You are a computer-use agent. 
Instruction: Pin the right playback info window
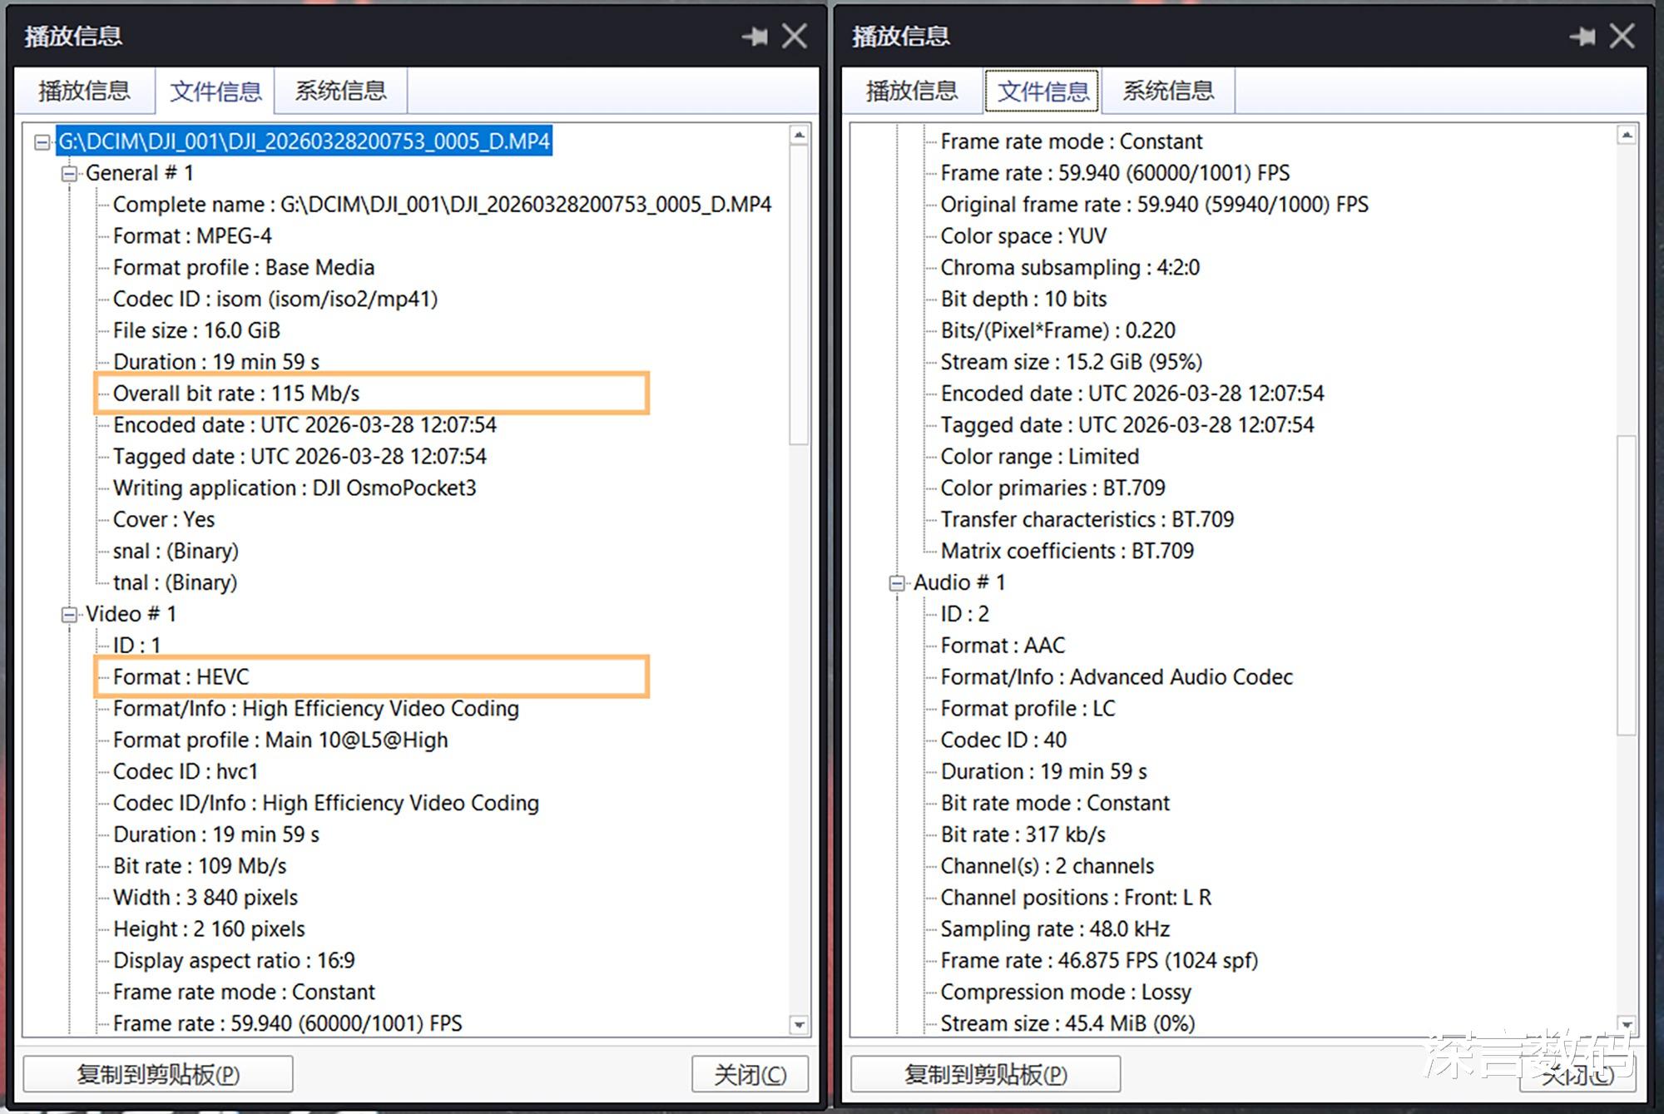coord(1582,37)
